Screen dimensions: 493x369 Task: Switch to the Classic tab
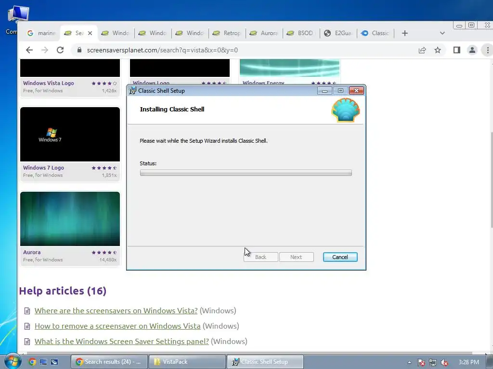(376, 33)
